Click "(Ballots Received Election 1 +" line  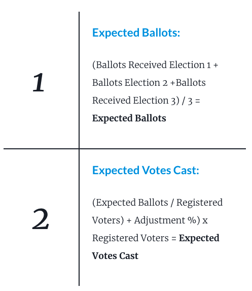coord(155,65)
